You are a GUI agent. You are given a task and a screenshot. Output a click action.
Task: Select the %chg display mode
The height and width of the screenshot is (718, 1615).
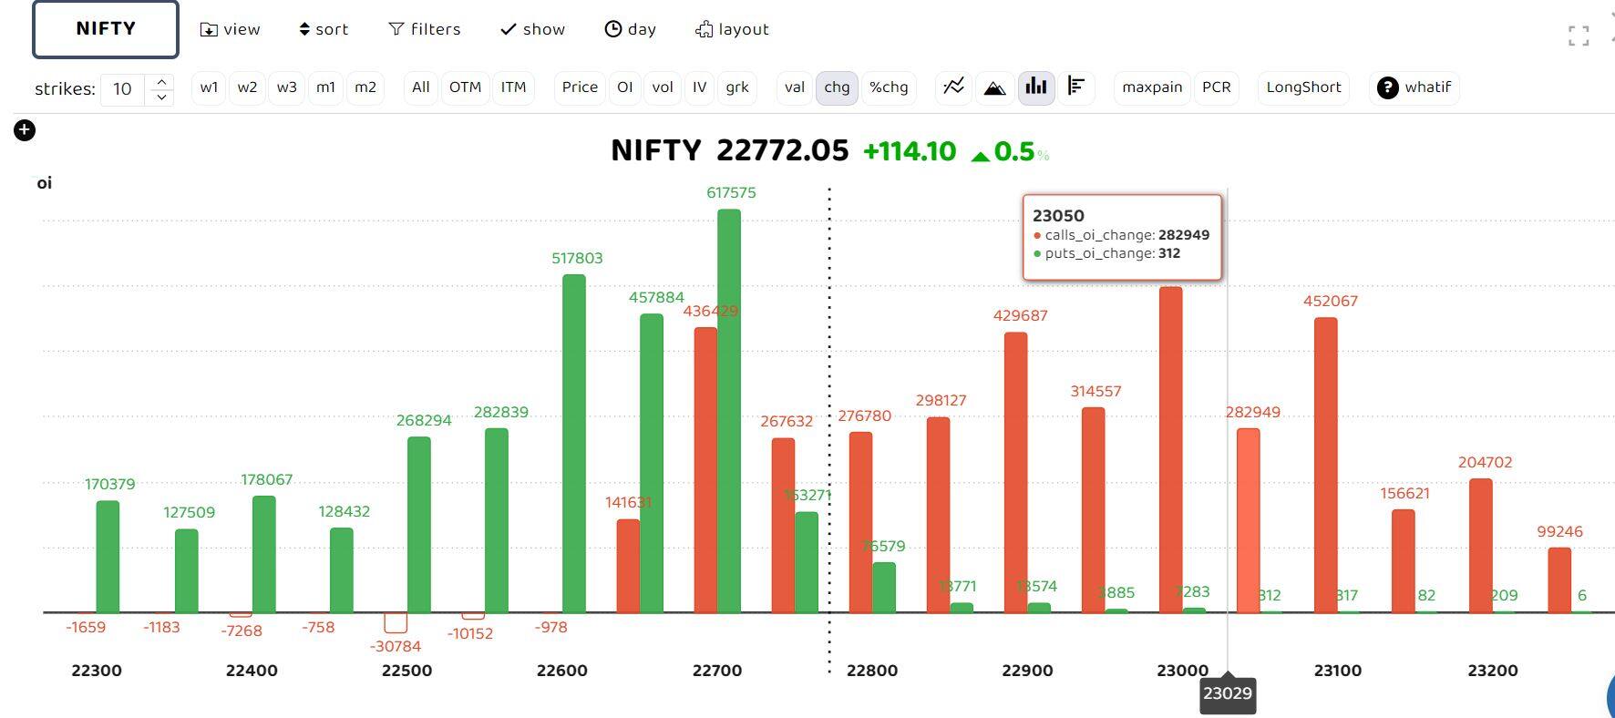tap(889, 87)
